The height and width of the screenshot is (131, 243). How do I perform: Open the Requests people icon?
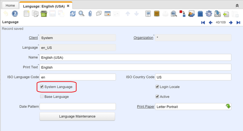pos(191,14)
